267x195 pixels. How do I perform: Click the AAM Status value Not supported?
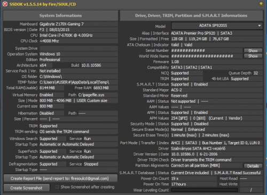(183, 102)
